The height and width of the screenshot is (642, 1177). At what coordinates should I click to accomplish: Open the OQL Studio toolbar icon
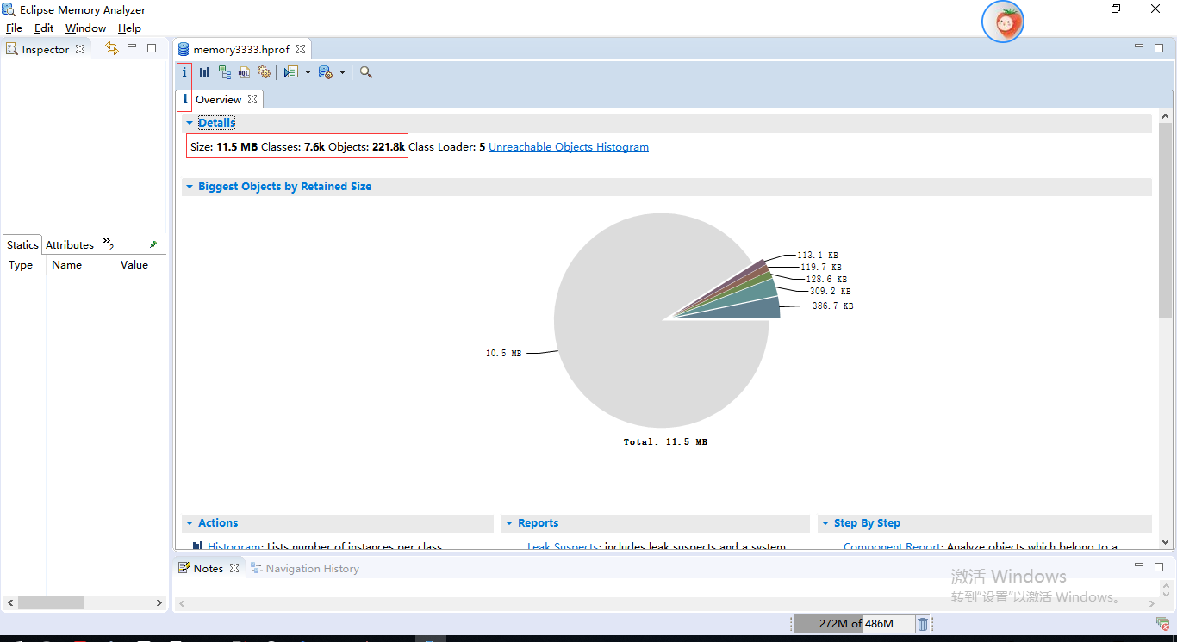click(x=244, y=72)
